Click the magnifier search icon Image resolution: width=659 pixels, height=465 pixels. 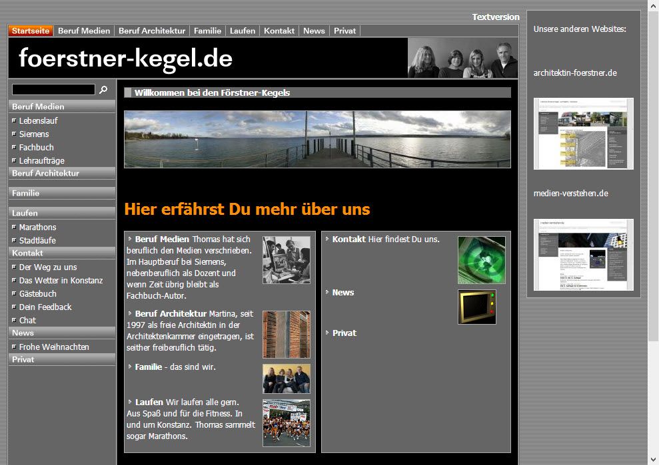pos(103,89)
